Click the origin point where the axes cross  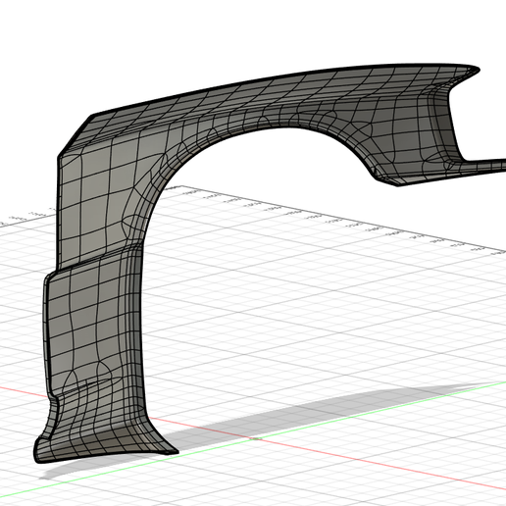coord(257,438)
